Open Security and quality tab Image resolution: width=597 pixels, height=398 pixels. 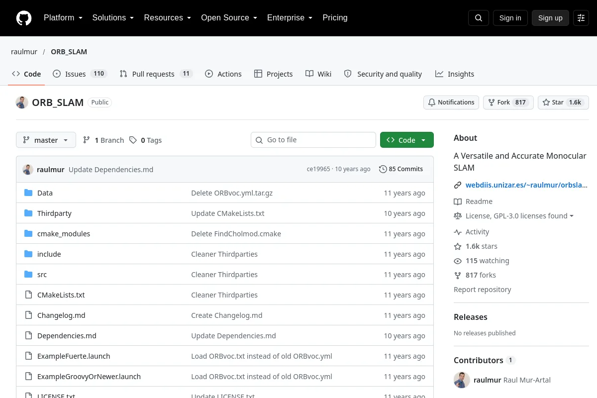coord(383,74)
